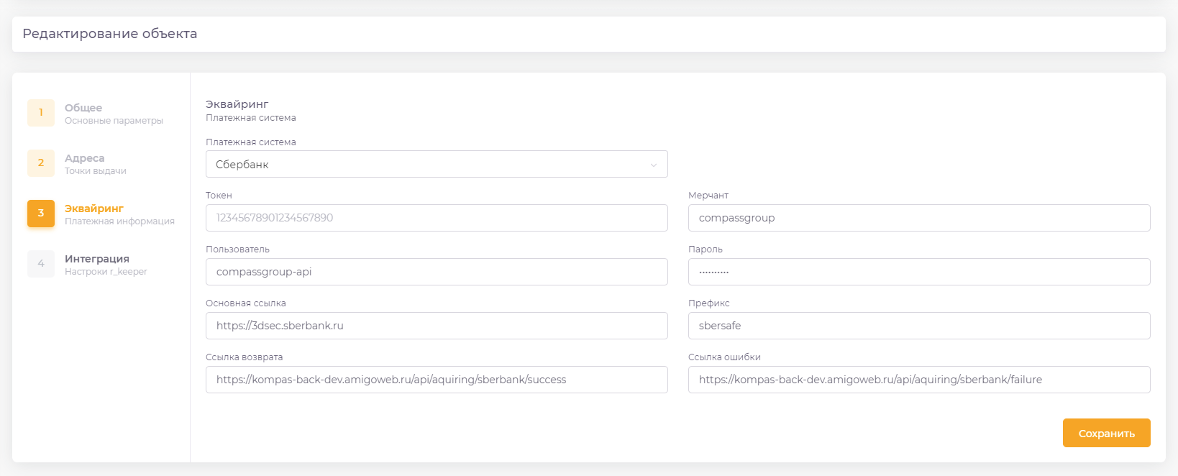The width and height of the screenshot is (1178, 476).
Task: Click the Редактирование объекта page header
Action: 110,34
